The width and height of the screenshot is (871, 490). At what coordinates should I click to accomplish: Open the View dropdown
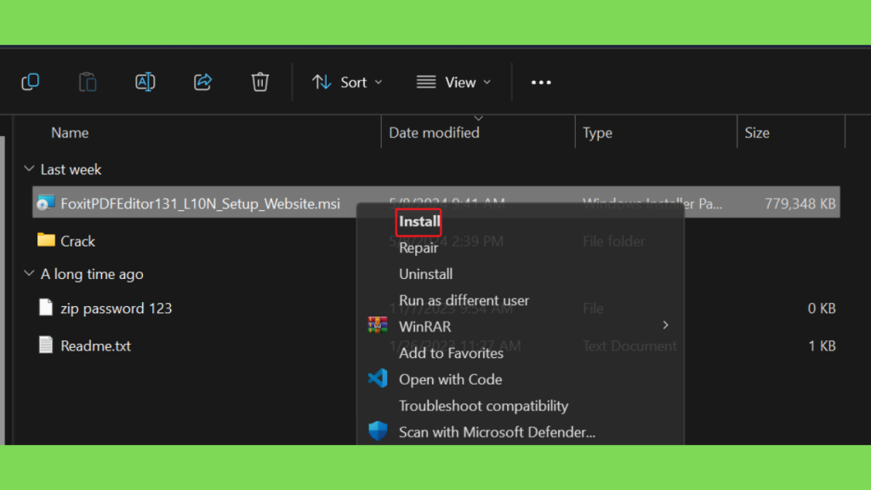click(454, 83)
